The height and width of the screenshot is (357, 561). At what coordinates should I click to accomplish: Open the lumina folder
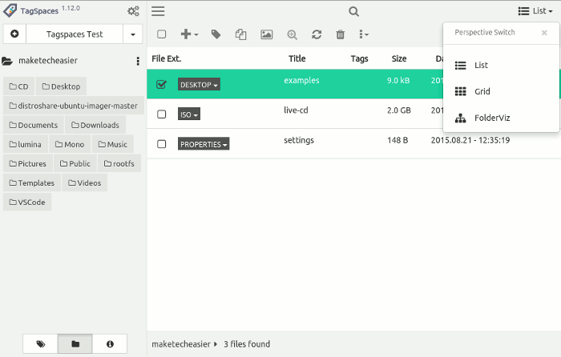click(x=26, y=144)
